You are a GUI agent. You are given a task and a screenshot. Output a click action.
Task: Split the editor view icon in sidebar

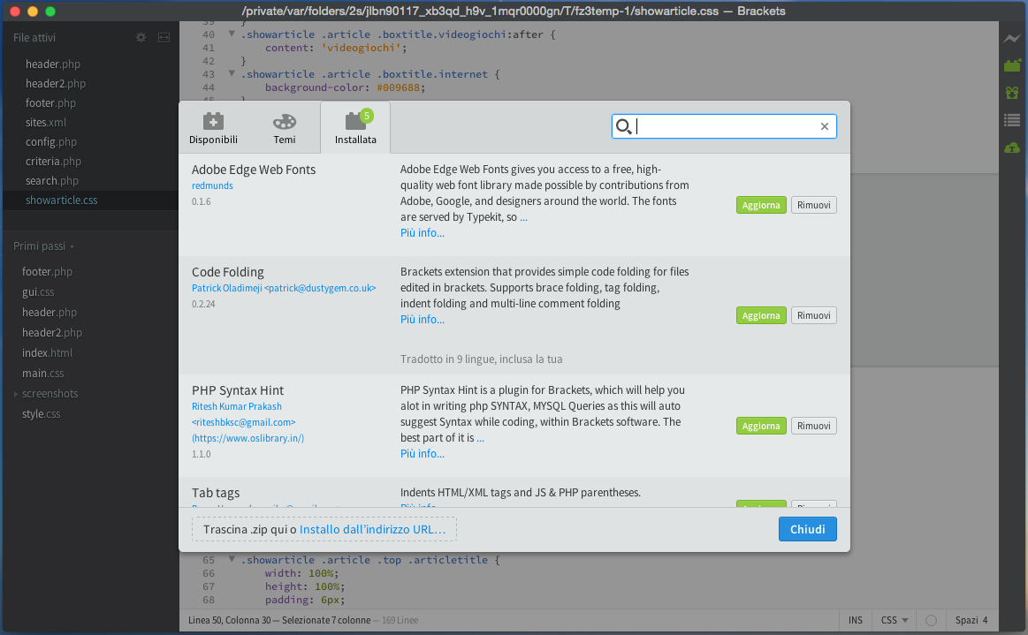click(x=164, y=38)
